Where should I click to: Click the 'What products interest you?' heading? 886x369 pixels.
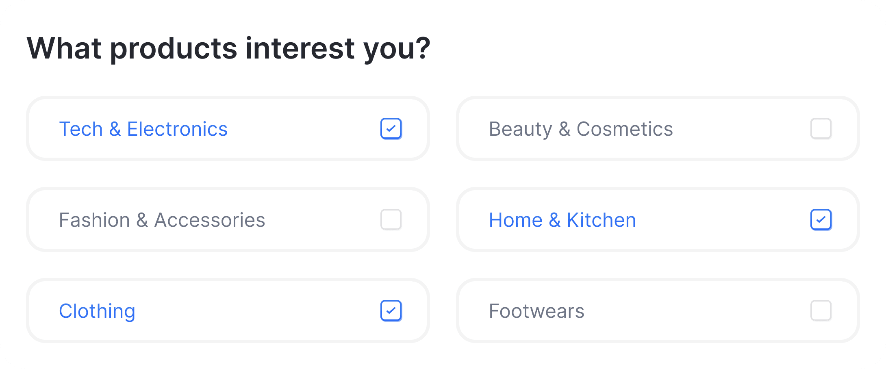(228, 49)
